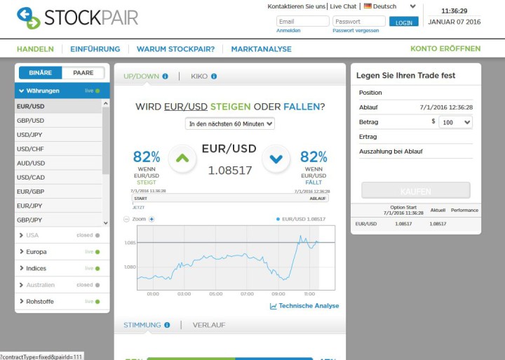Click the currency list scrollbar thumb
The height and width of the screenshot is (360, 505).
(x=106, y=140)
